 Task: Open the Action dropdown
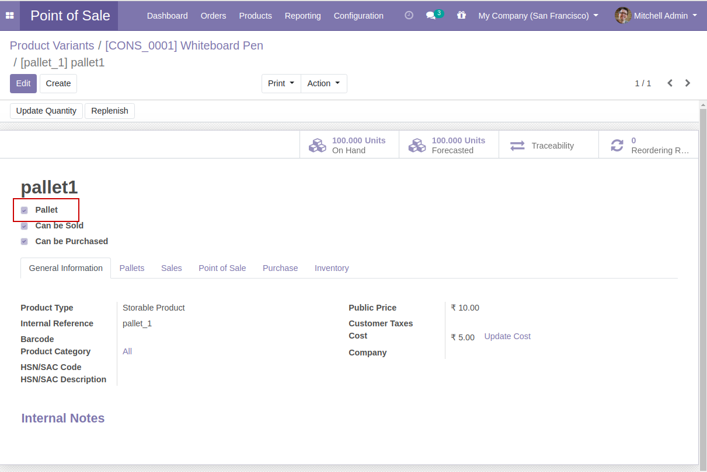[324, 83]
